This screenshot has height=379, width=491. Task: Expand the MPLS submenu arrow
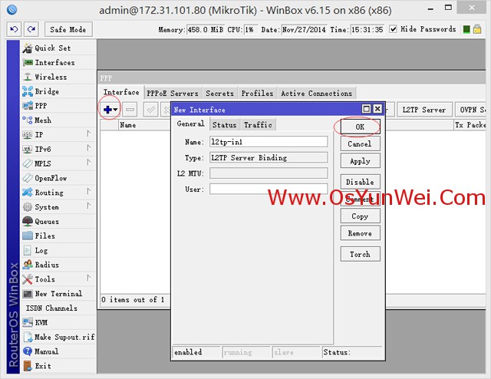(89, 163)
